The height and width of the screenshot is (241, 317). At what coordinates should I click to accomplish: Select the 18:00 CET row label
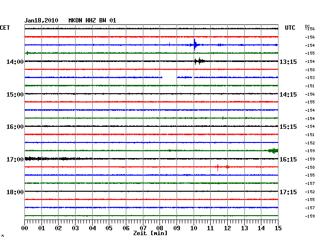15,192
